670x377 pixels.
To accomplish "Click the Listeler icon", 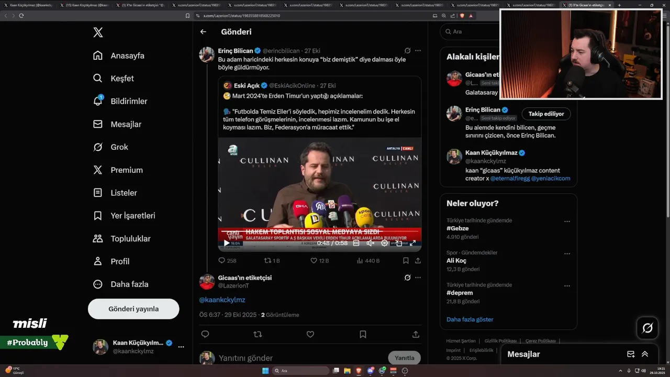I will tap(98, 193).
